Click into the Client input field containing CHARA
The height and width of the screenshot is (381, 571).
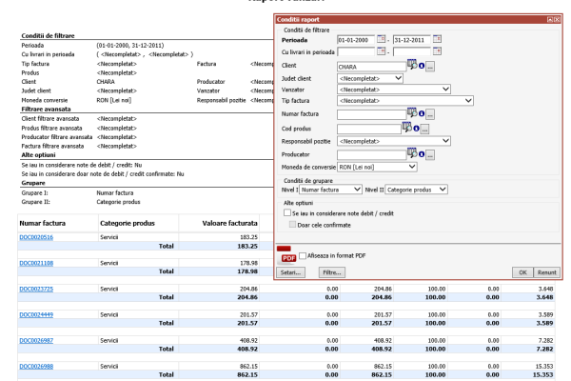(371, 67)
